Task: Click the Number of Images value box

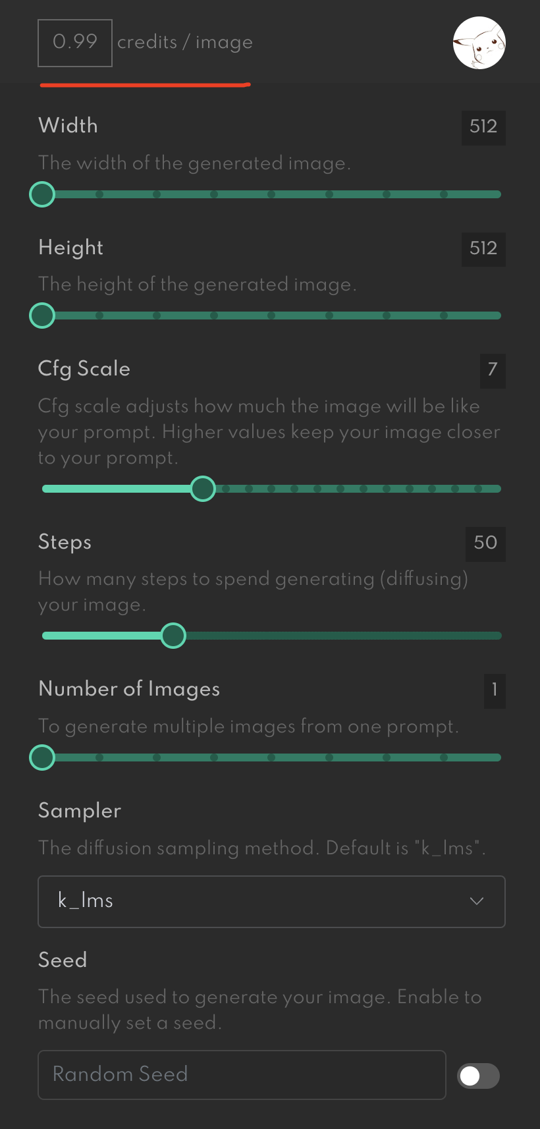Action: [x=495, y=690]
